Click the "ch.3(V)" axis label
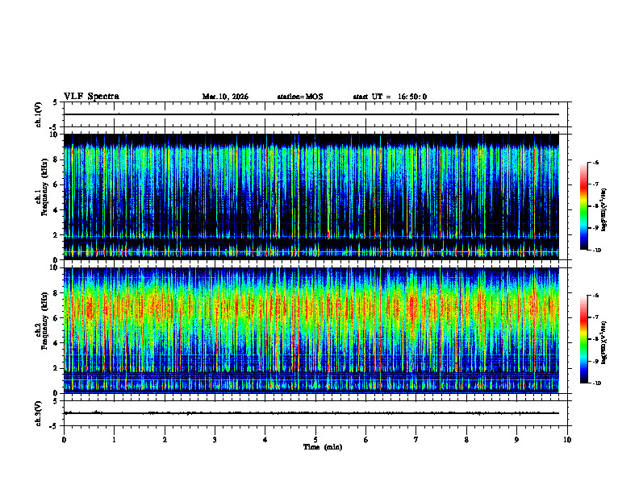The image size is (639, 493). pyautogui.click(x=39, y=413)
